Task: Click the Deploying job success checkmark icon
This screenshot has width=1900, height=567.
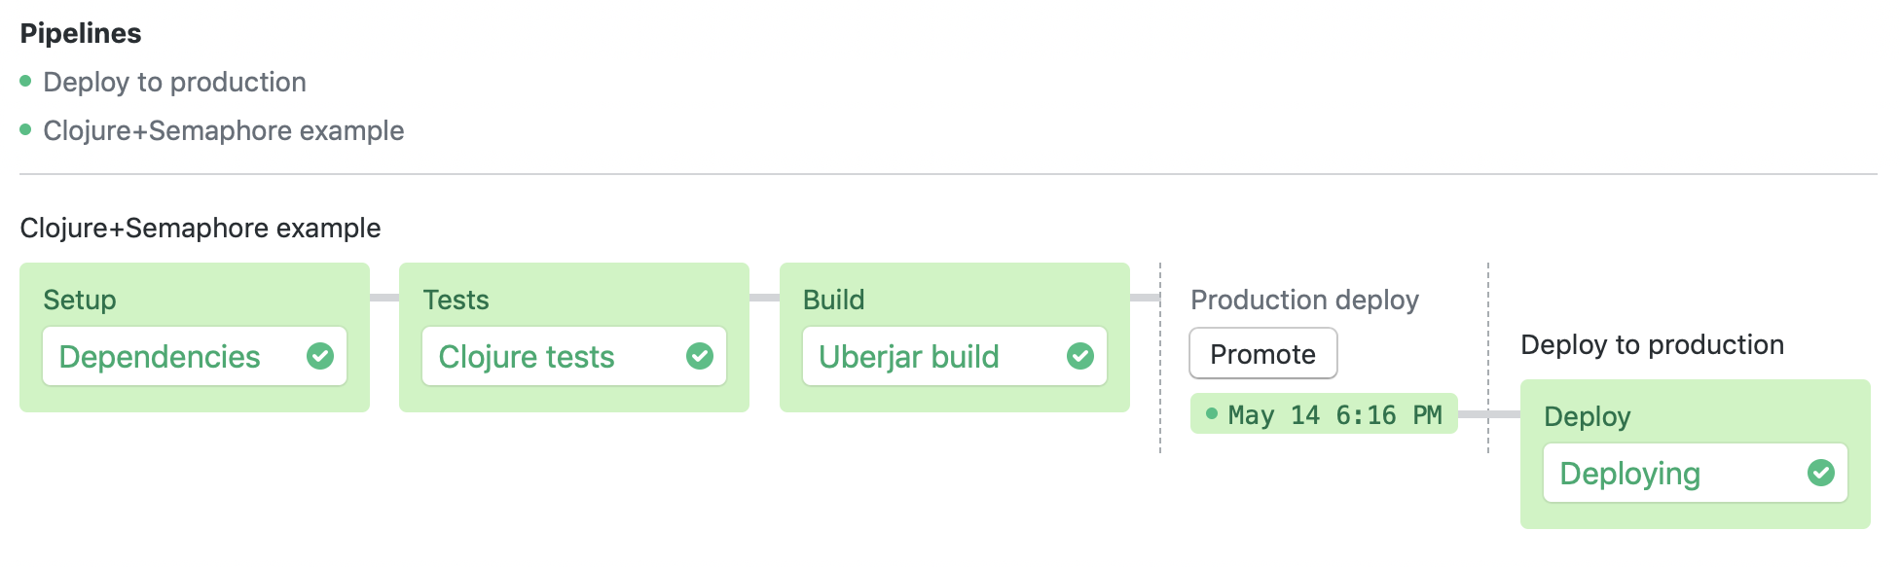Action: (1821, 473)
